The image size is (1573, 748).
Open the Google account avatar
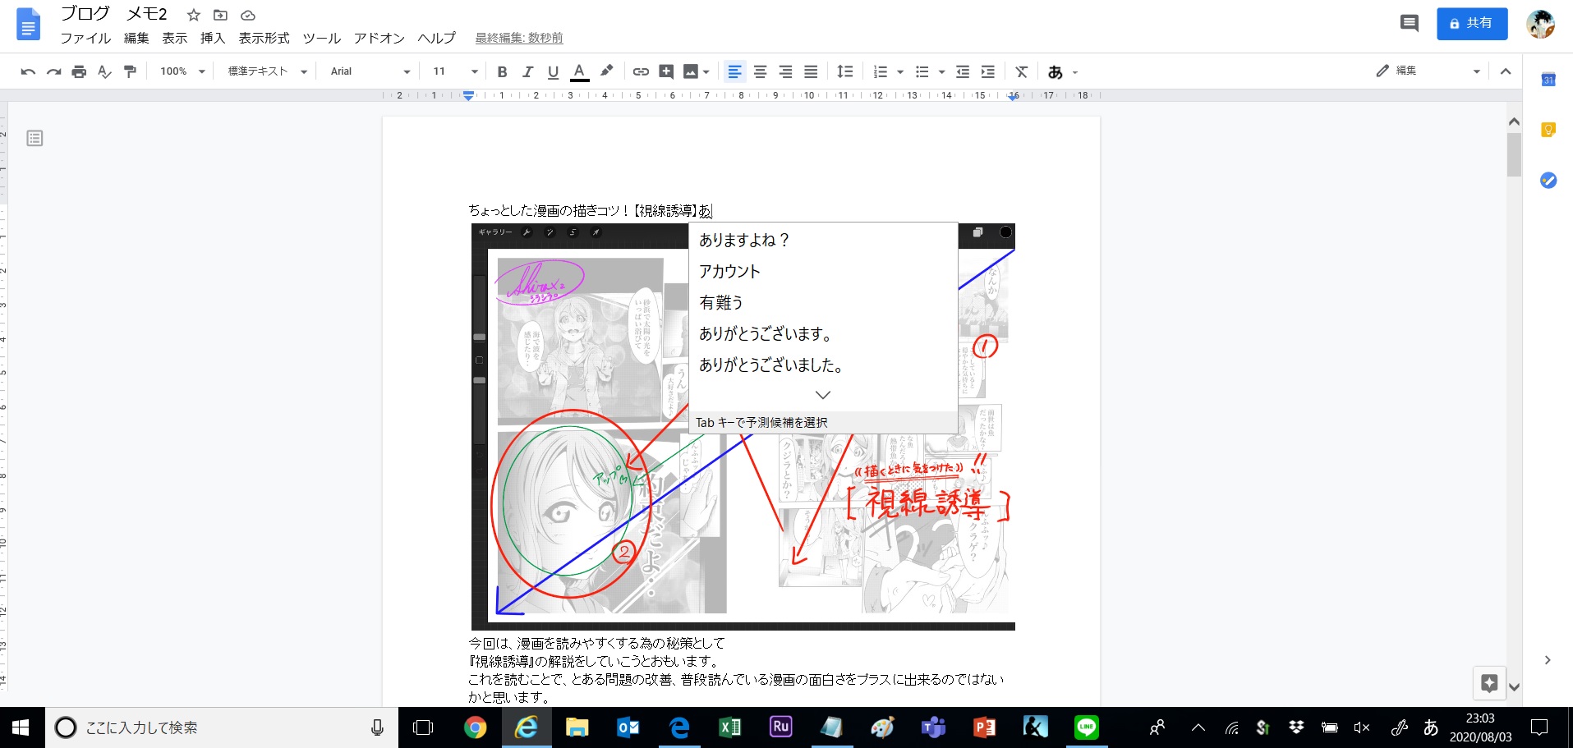(x=1540, y=24)
